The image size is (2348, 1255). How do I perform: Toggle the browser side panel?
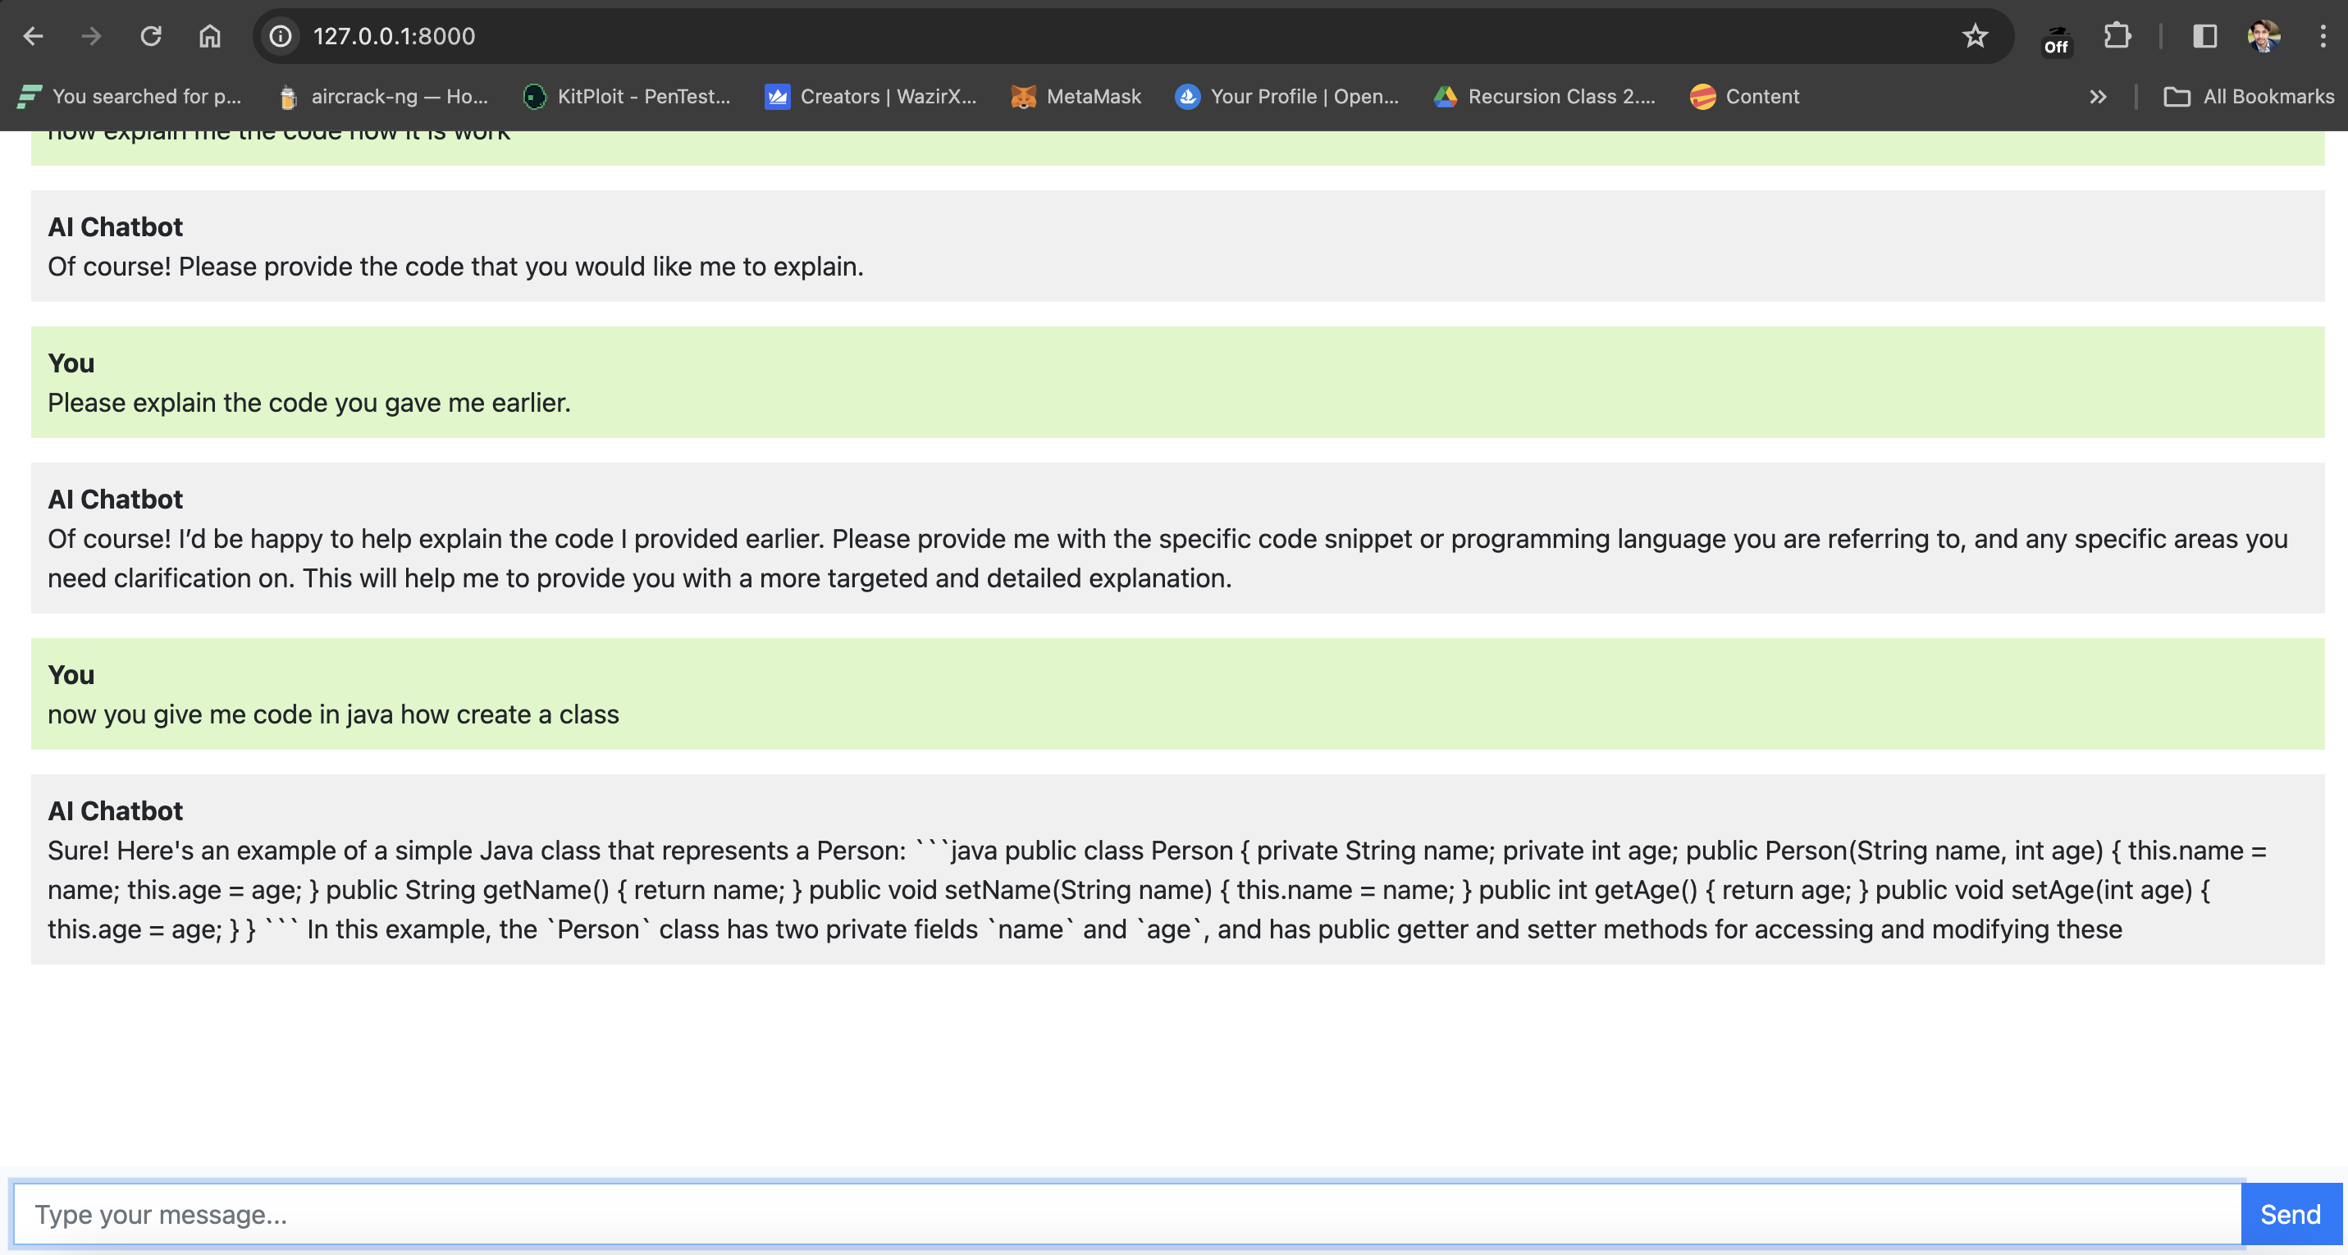(x=2204, y=36)
